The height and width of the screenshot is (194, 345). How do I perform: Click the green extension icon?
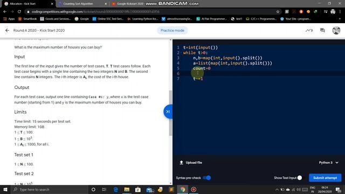click(x=315, y=12)
